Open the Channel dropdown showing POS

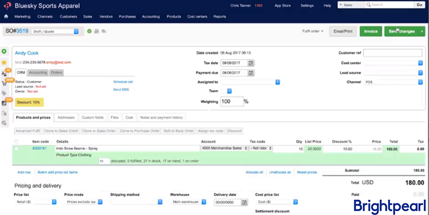393,82
